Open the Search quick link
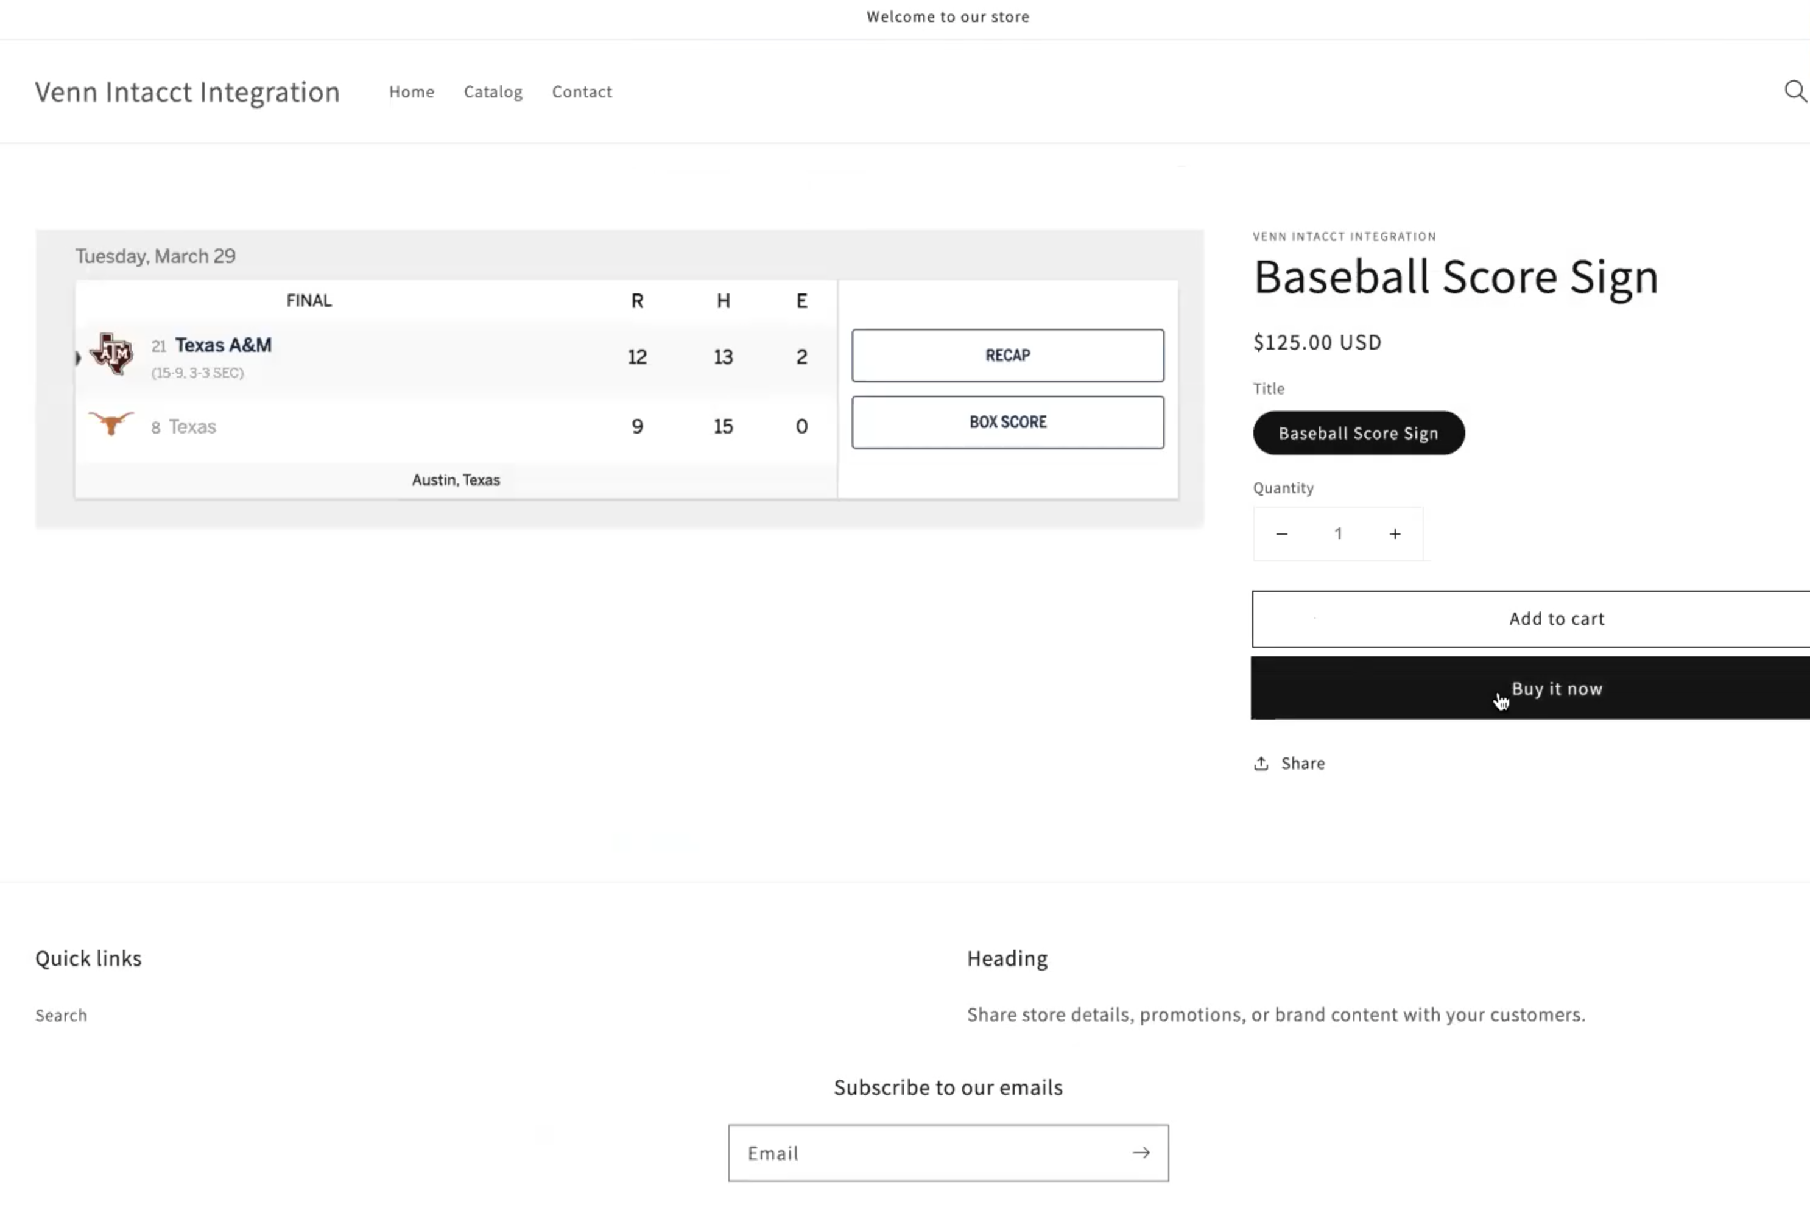 62,1015
